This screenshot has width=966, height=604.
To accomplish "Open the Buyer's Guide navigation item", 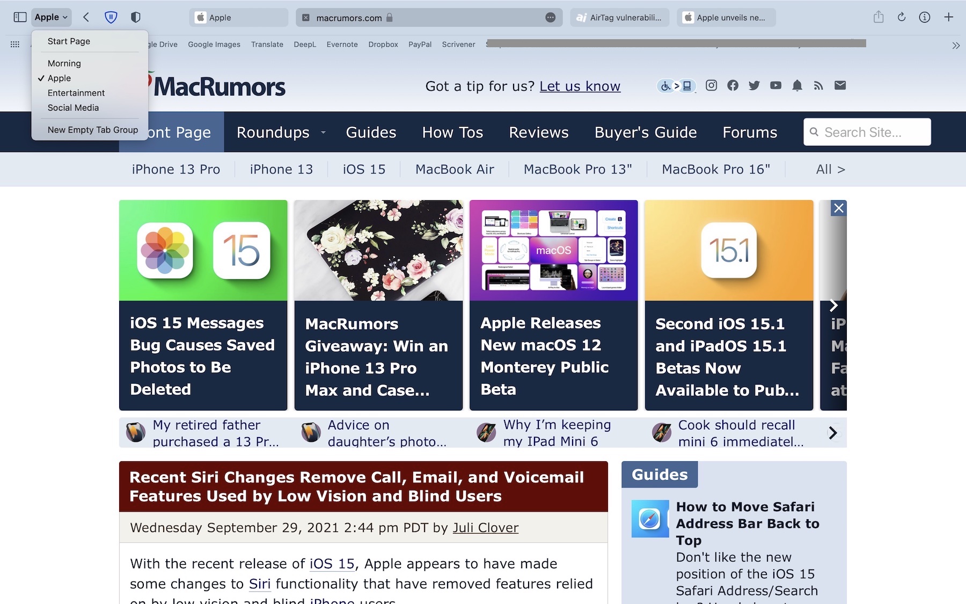I will 646,132.
